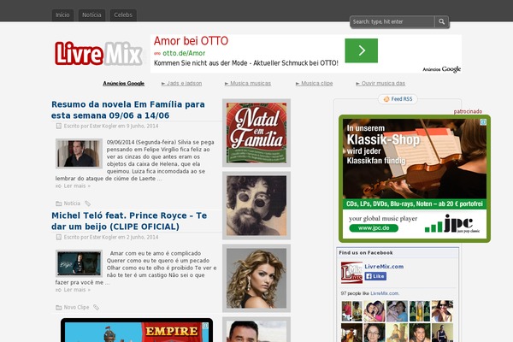Focus the Search type hit enter field
This screenshot has height=342, width=513.
(392, 21)
